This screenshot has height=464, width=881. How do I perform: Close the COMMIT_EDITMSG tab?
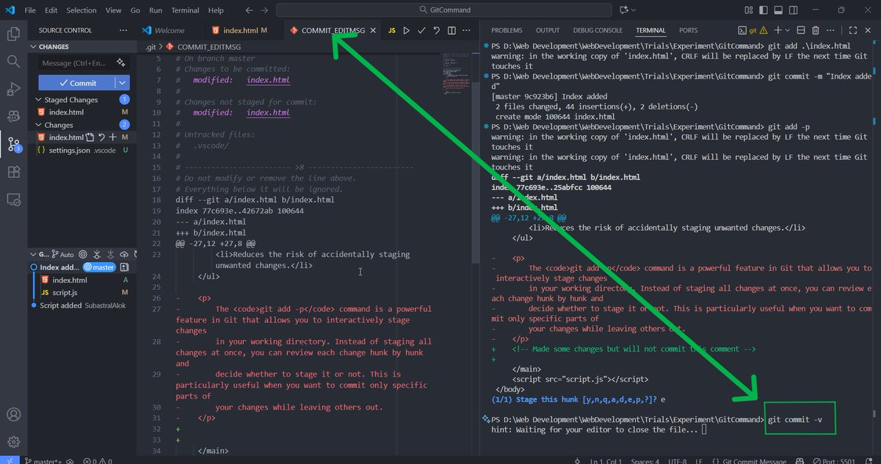373,31
